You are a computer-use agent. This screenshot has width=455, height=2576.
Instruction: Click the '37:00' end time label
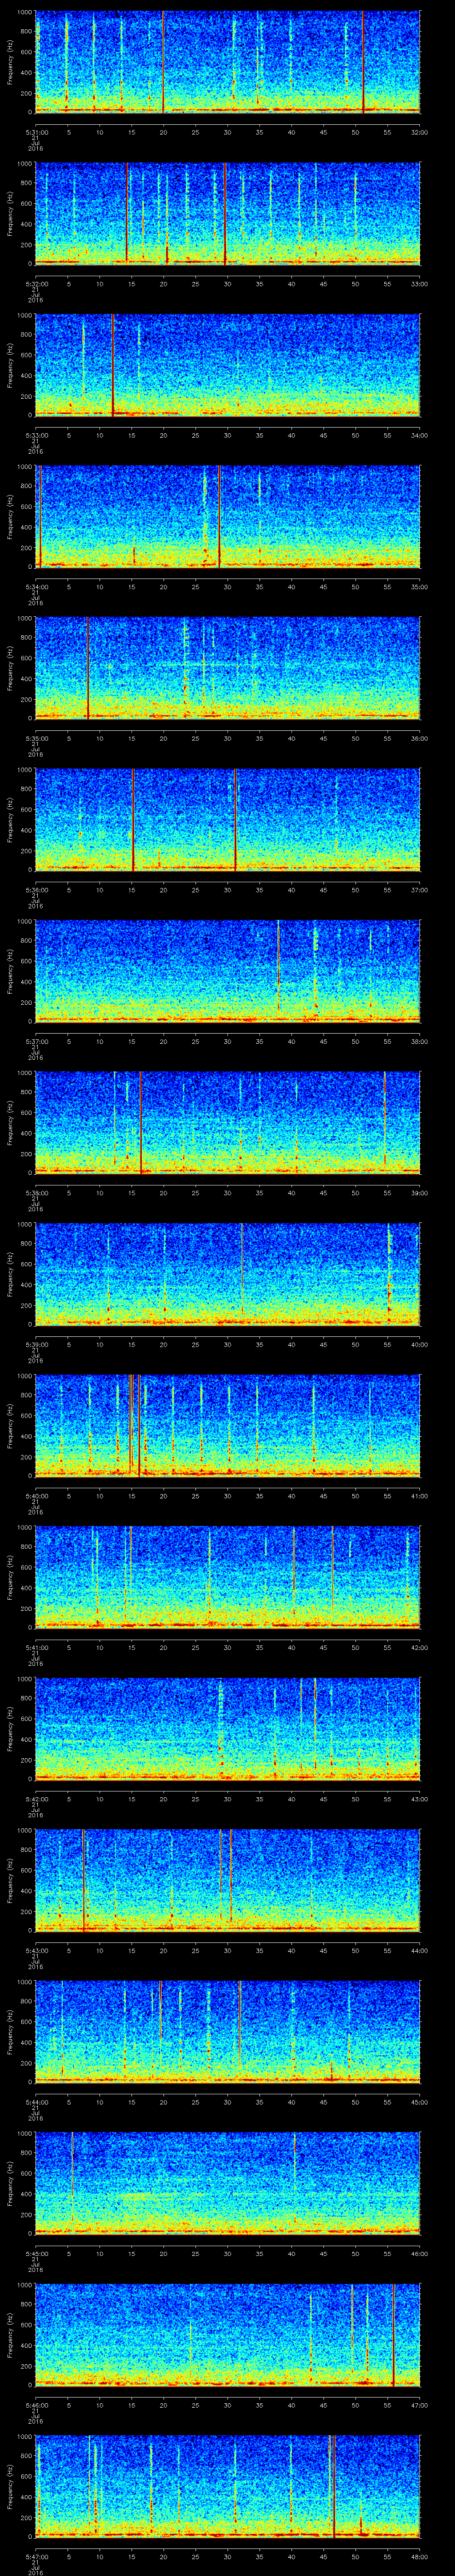tap(419, 890)
